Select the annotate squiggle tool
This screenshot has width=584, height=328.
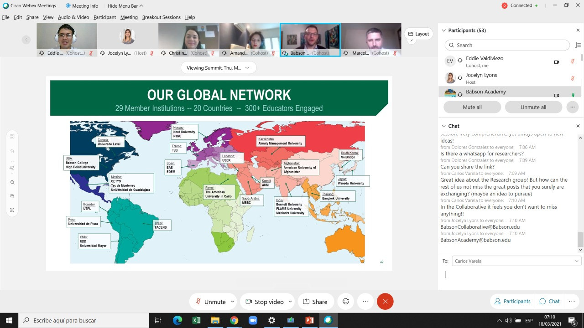click(12, 151)
